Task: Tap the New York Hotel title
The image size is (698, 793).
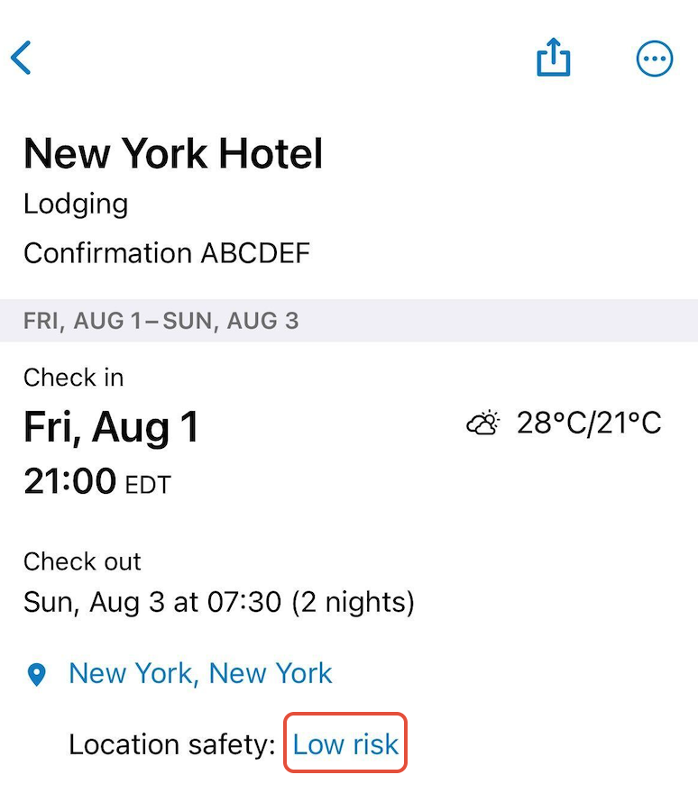Action: click(x=173, y=153)
